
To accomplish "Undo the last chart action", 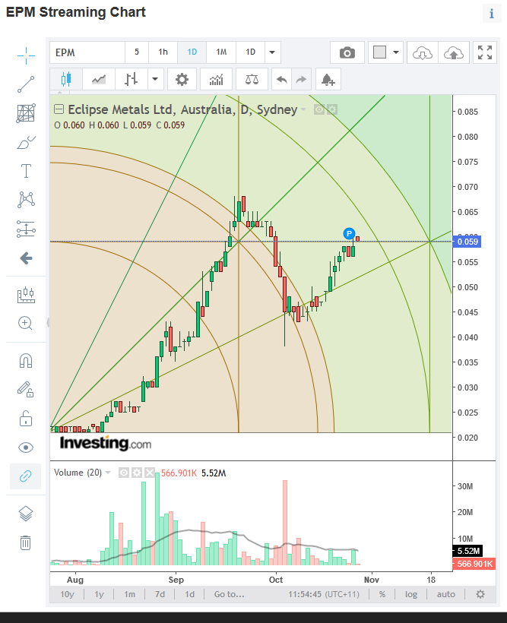I will (281, 79).
